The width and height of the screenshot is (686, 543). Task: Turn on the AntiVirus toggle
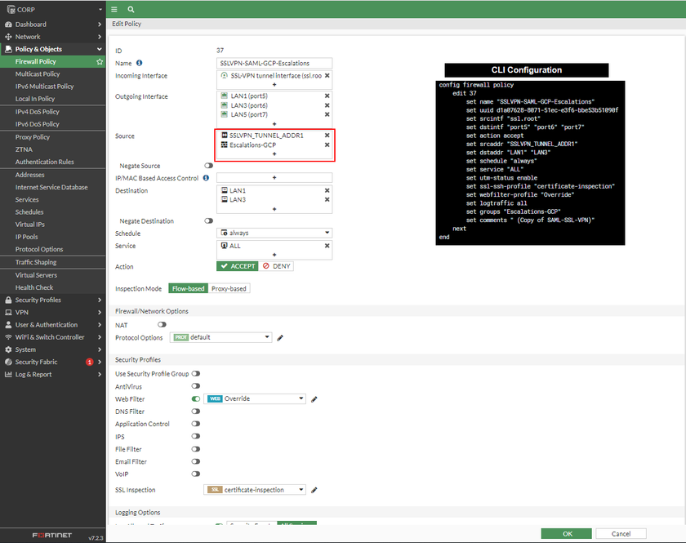[196, 386]
